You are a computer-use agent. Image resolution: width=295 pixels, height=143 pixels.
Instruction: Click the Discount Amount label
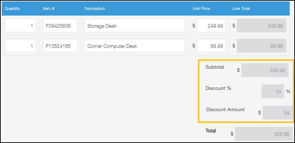225,109
